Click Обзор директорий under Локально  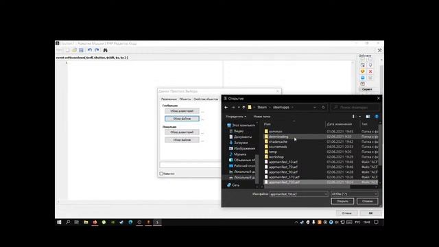tap(182, 132)
